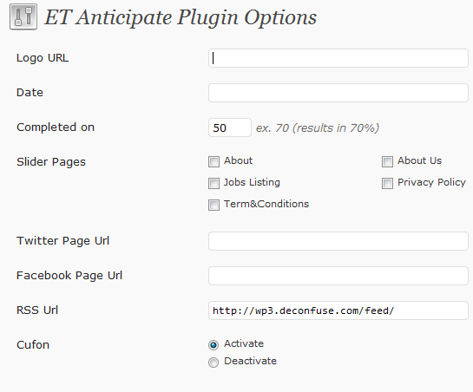Select the Activate Cufon radio button
This screenshot has height=392, width=473.
tap(214, 344)
